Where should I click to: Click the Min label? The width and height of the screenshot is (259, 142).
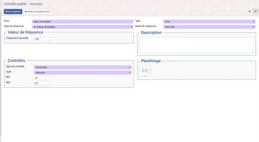click(8, 77)
